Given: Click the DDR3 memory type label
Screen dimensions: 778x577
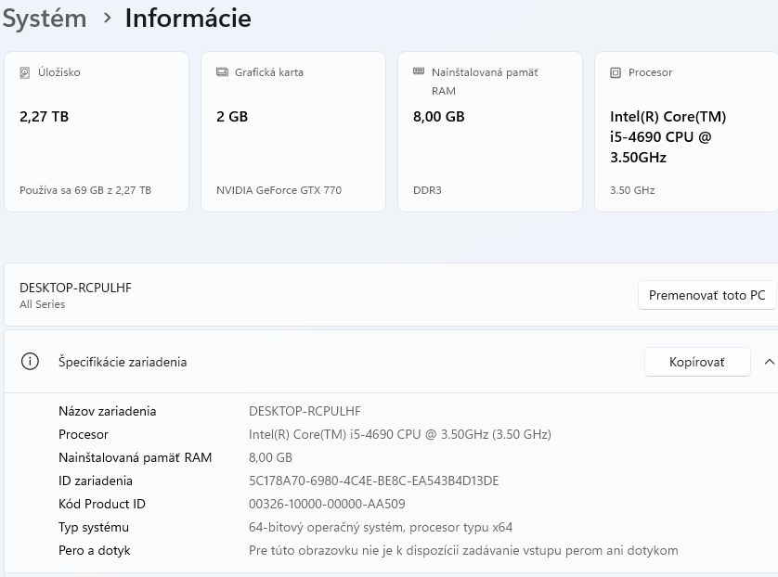Looking at the screenshot, I should pyautogui.click(x=427, y=190).
